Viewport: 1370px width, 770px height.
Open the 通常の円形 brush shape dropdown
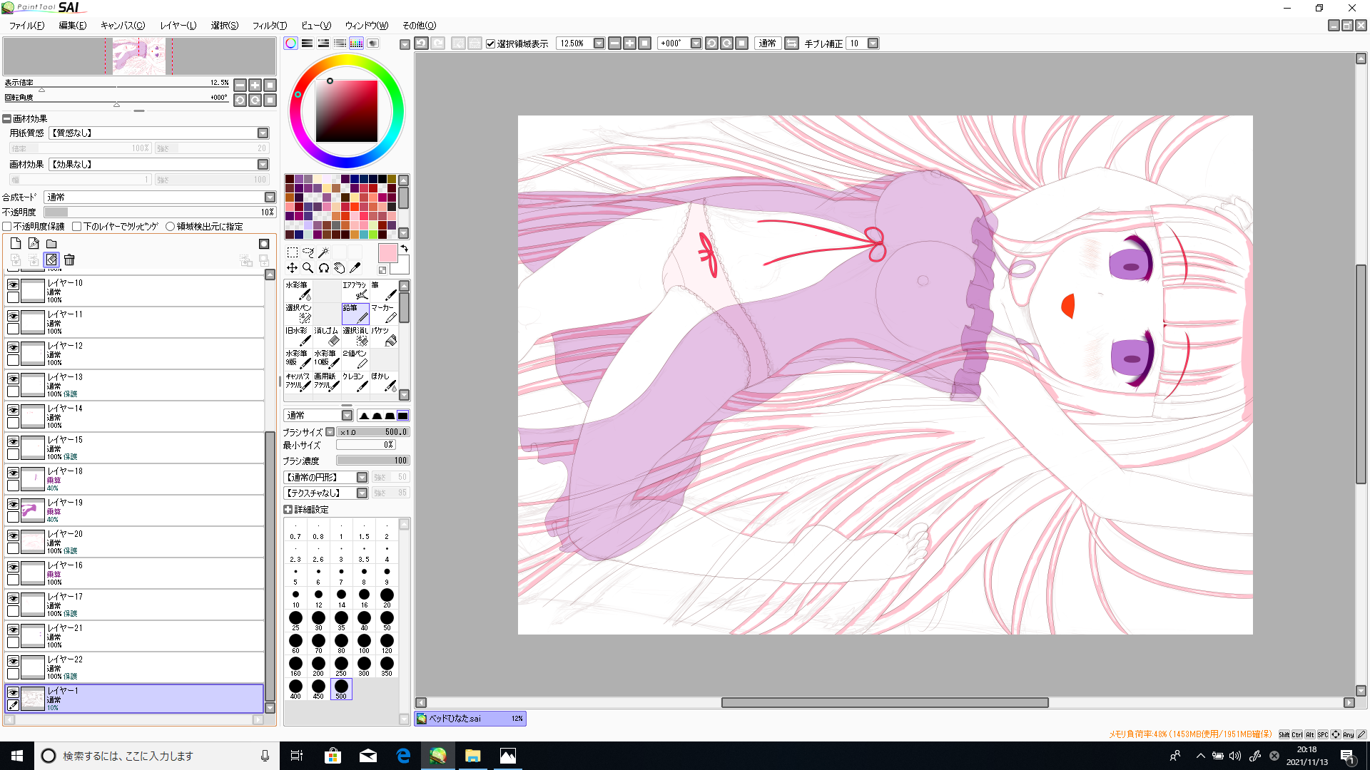(362, 478)
